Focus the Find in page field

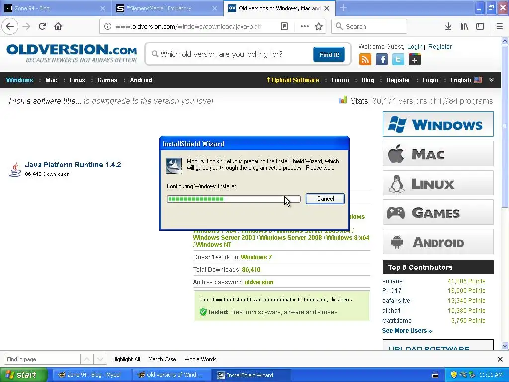[x=42, y=359]
